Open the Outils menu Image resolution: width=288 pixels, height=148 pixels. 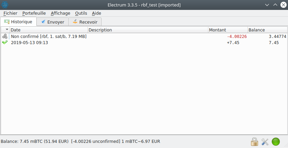(x=81, y=13)
